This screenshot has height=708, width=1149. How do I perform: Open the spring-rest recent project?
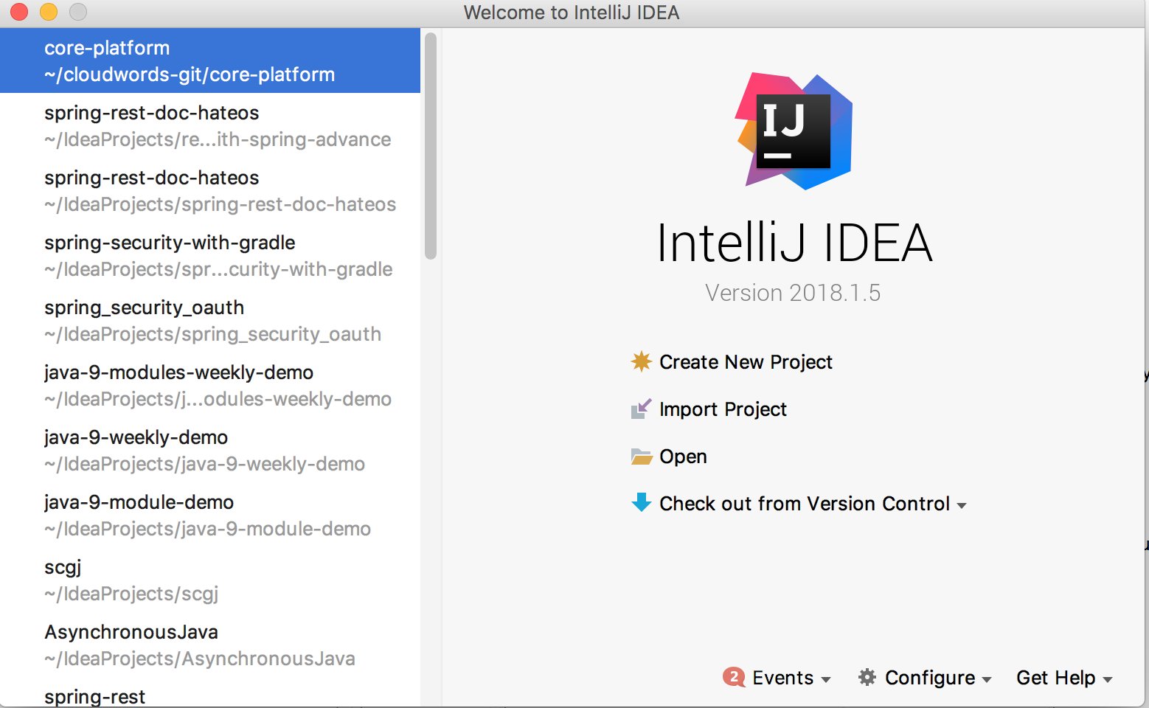210,693
